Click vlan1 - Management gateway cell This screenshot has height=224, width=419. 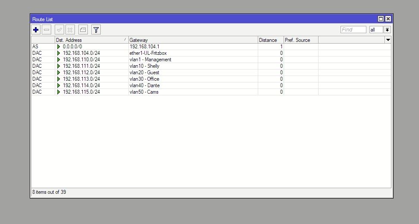coord(193,60)
